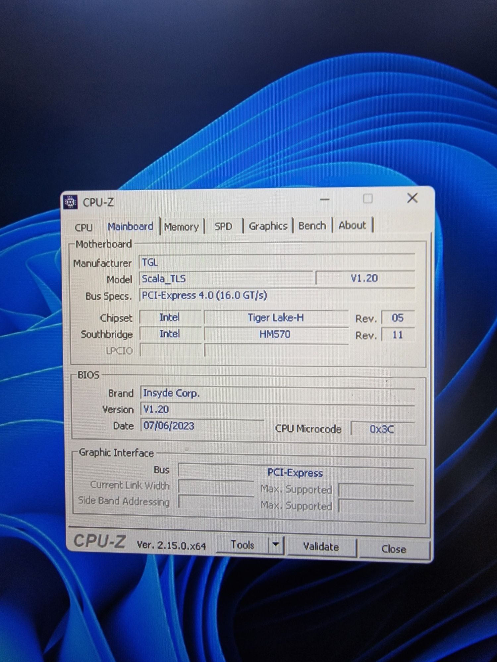Image resolution: width=497 pixels, height=662 pixels.
Task: Click the CPU Microcode label
Action: (x=308, y=429)
